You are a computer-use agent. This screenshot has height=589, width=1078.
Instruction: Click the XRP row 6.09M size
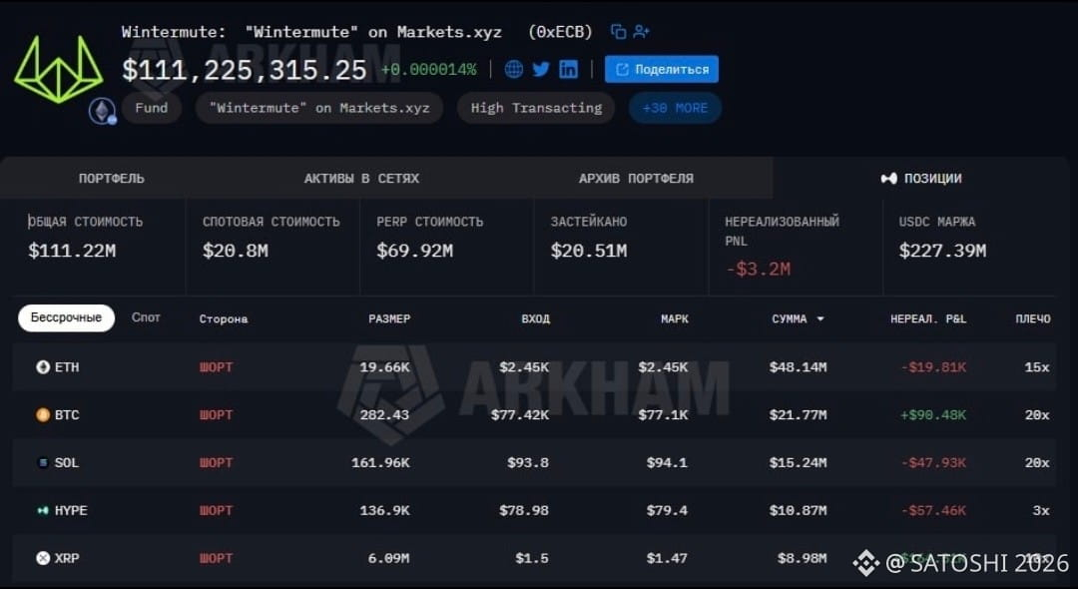[388, 558]
